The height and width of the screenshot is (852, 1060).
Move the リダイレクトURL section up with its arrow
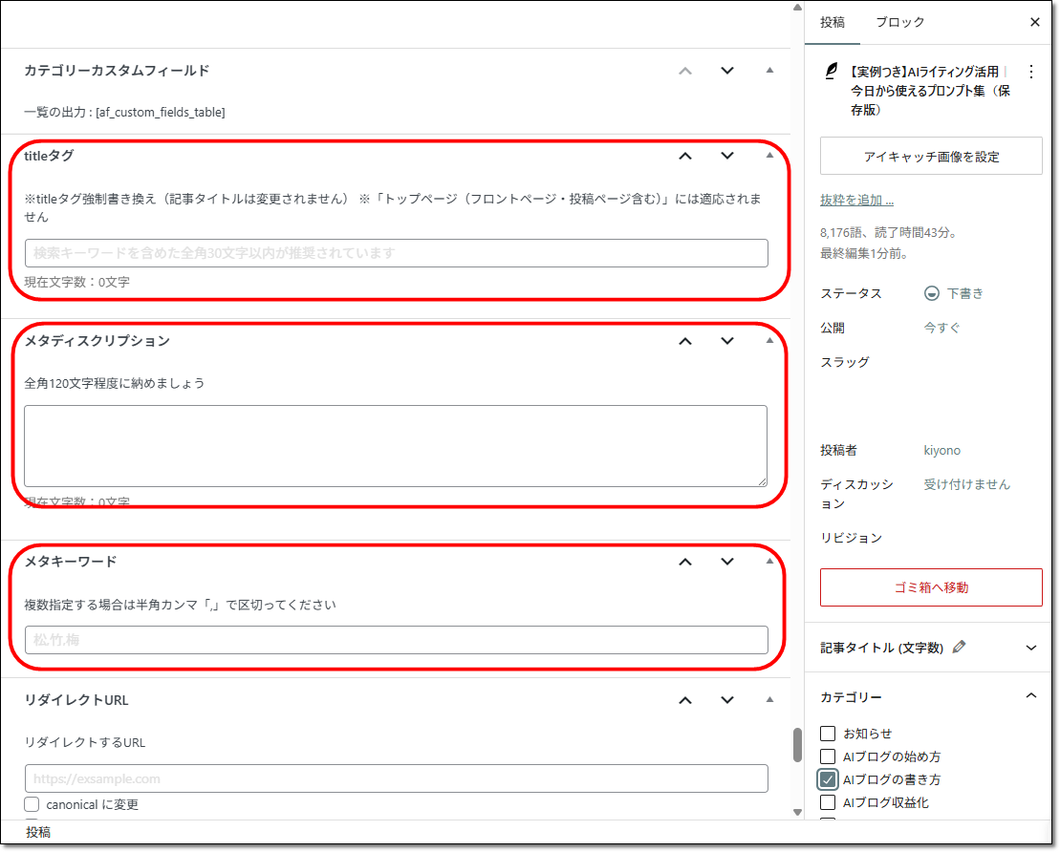pos(685,700)
